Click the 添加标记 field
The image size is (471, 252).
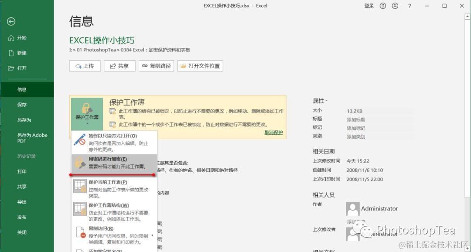356,128
